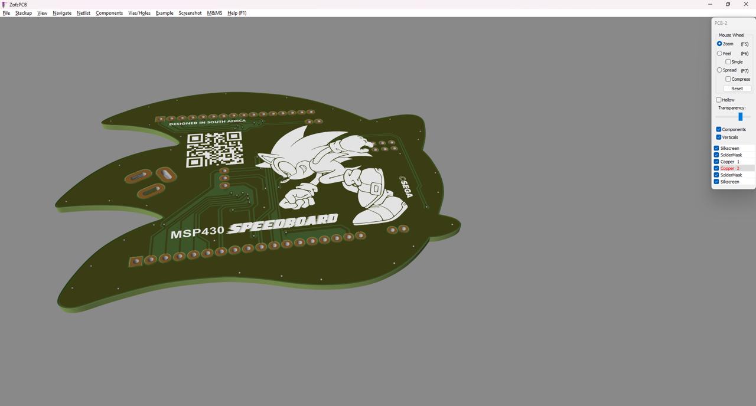The height and width of the screenshot is (406, 756).
Task: Uncheck the Verticals checkbox
Action: (719, 137)
